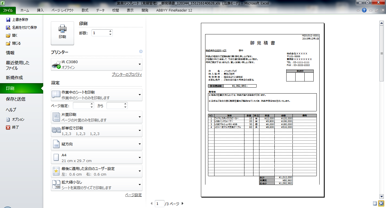This screenshot has width=386, height=208.
Task: Open the プリンターのプロパティ link
Action: [127, 75]
